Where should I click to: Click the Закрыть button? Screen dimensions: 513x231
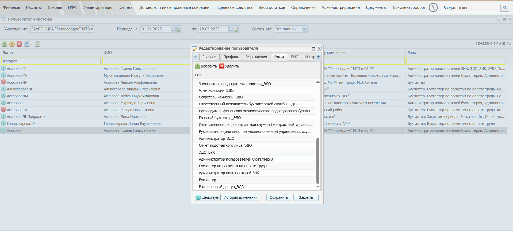306,197
